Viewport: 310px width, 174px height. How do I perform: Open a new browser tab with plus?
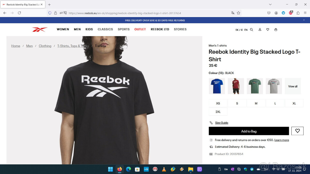coord(49,4)
